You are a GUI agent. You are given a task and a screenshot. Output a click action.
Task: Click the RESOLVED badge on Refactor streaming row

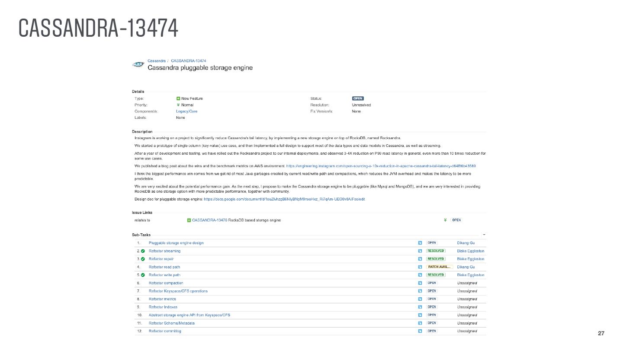[436, 251]
